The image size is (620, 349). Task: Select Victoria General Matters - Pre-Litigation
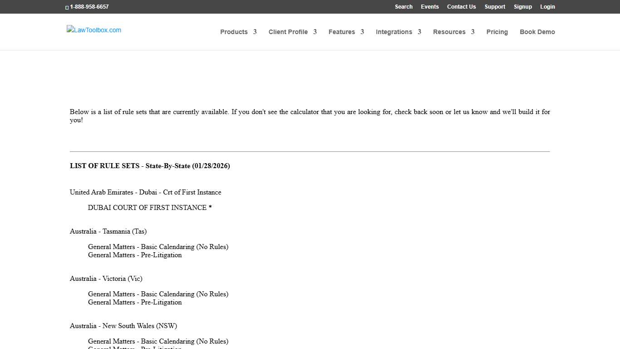point(135,302)
